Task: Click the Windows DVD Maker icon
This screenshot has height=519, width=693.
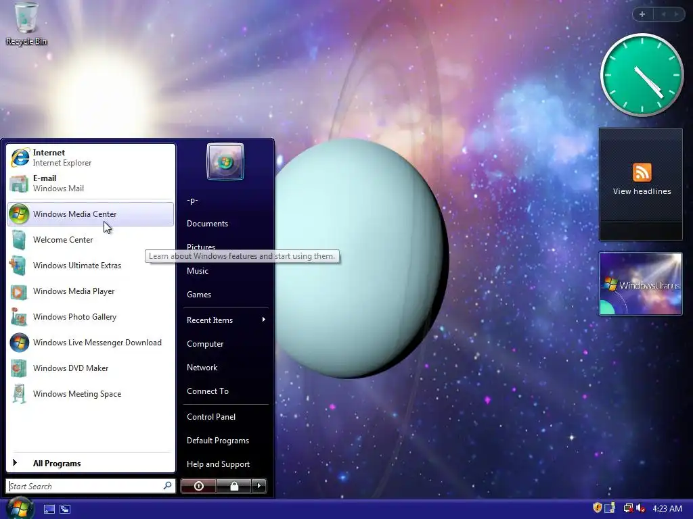Action: pos(19,368)
